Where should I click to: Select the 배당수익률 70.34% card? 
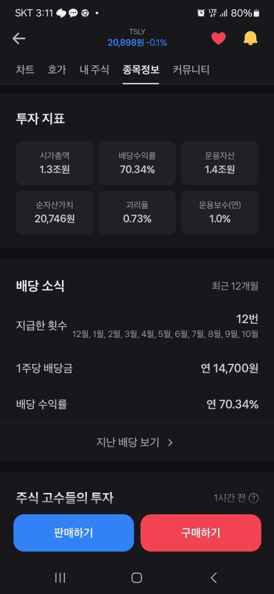[138, 163]
